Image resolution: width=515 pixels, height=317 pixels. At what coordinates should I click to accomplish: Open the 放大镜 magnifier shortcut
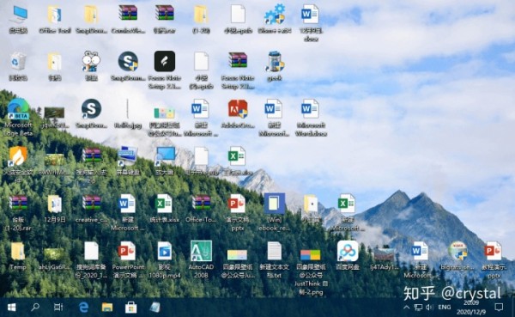tap(165, 156)
